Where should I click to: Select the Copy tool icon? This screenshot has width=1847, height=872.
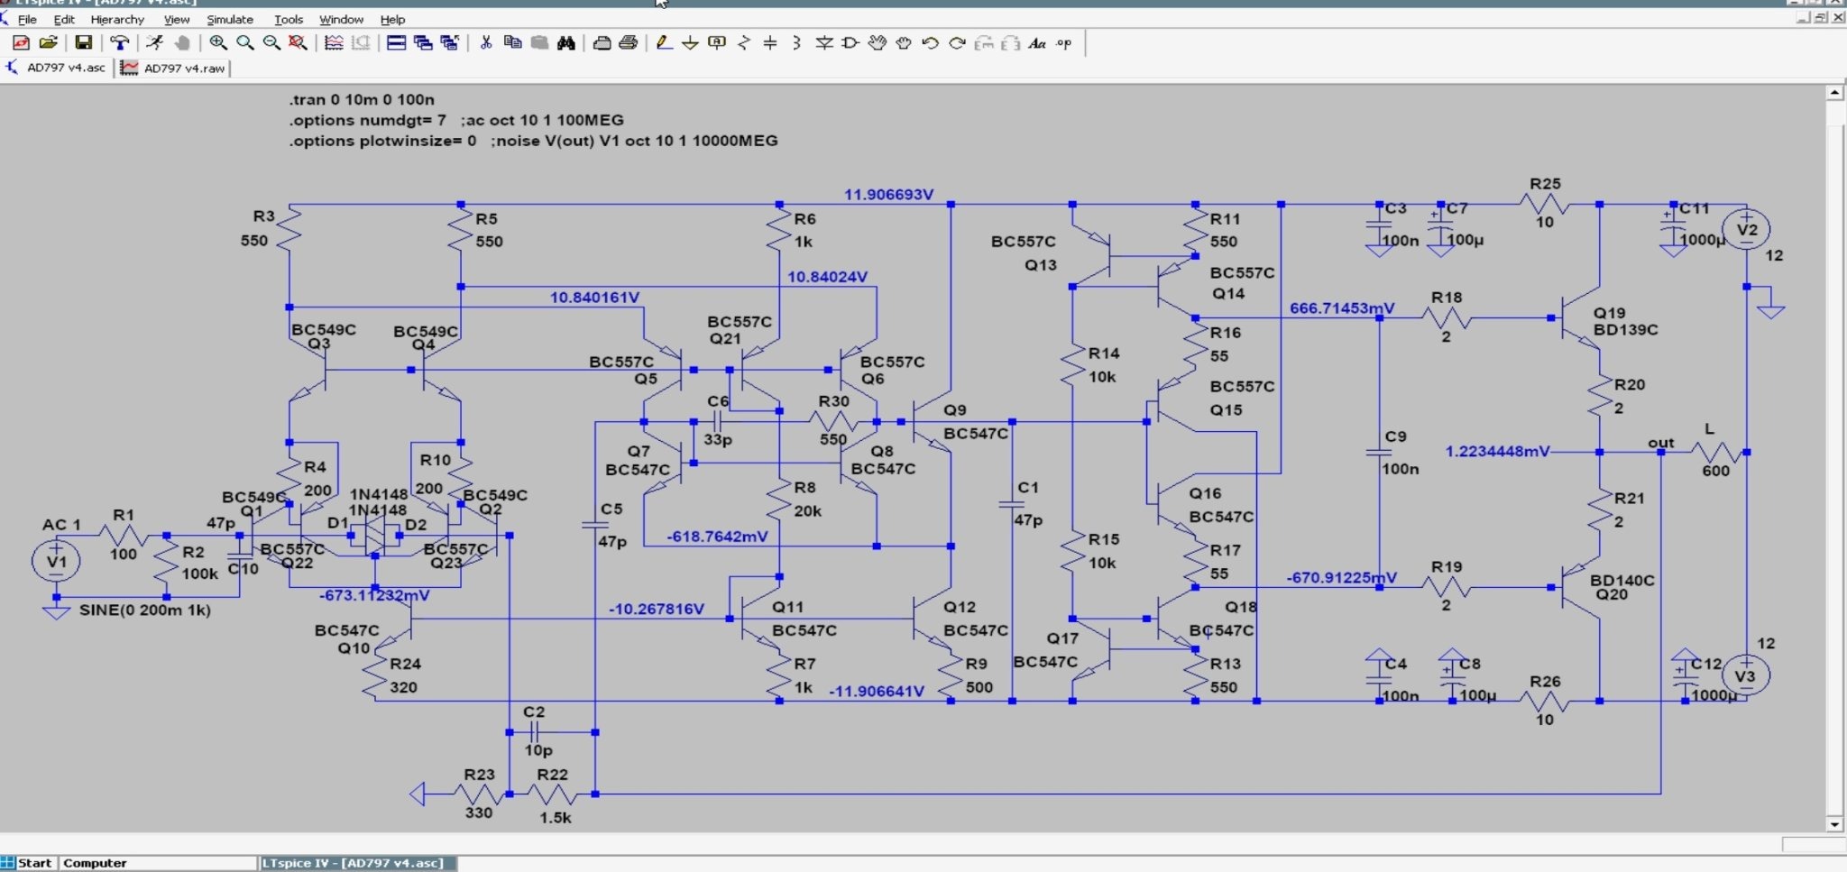click(x=512, y=42)
